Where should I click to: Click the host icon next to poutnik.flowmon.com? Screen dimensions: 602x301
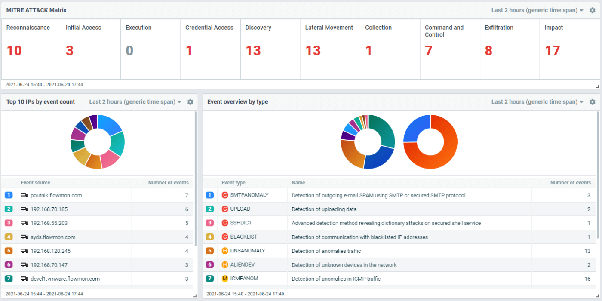coord(24,195)
